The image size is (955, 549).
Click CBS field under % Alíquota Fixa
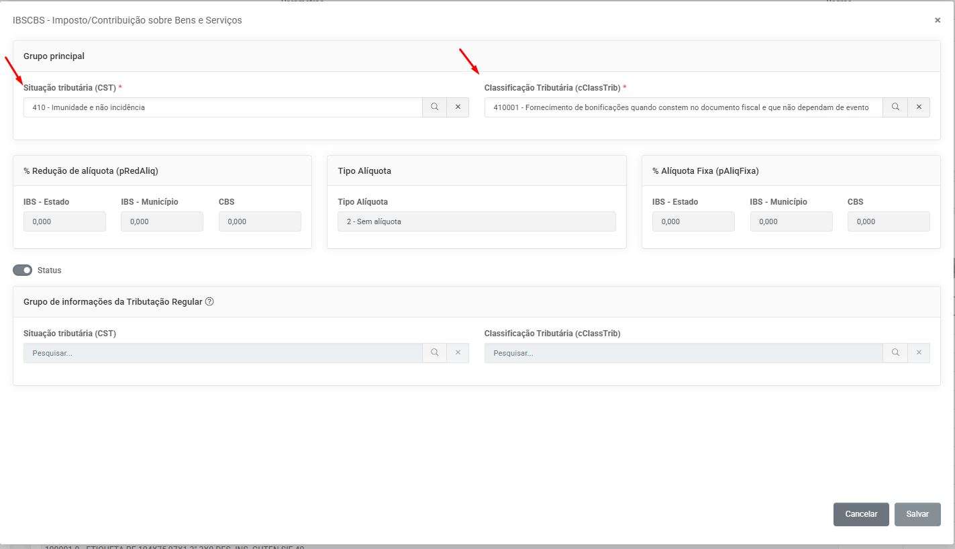coord(889,221)
